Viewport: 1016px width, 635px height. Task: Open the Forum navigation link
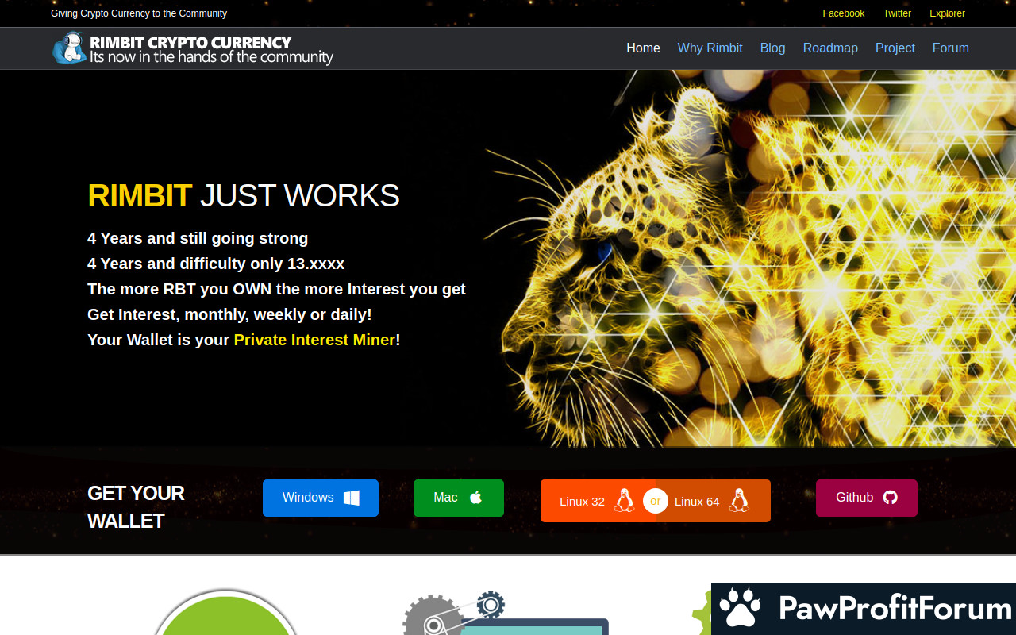coord(950,48)
